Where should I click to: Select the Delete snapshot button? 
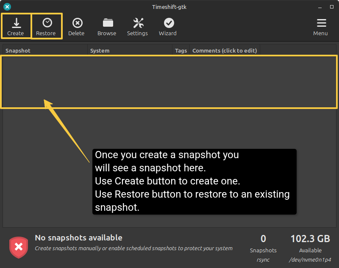76,27
